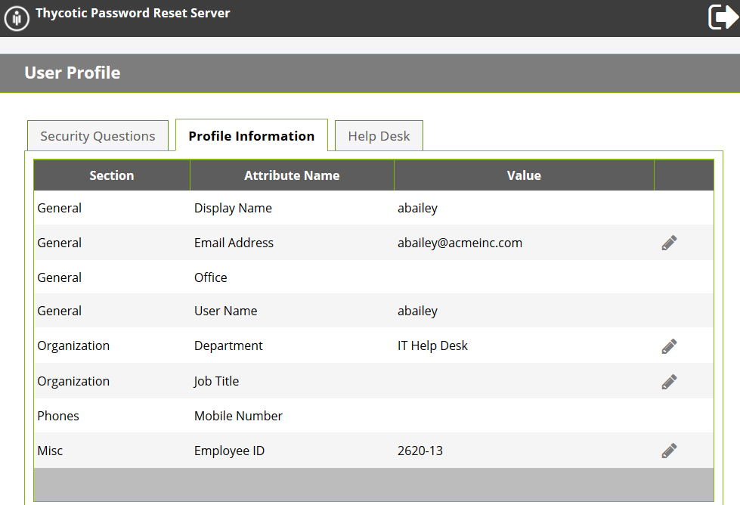Image resolution: width=740 pixels, height=505 pixels.
Task: Click the Thycotic logo icon
Action: 17,19
